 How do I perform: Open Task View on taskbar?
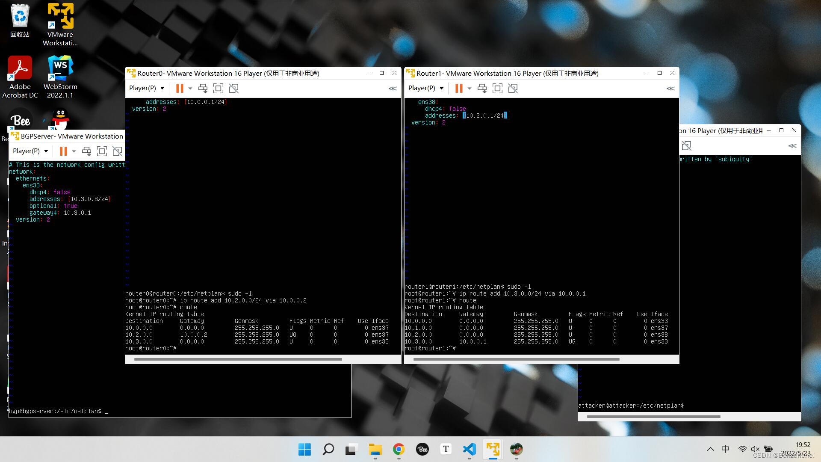(351, 449)
